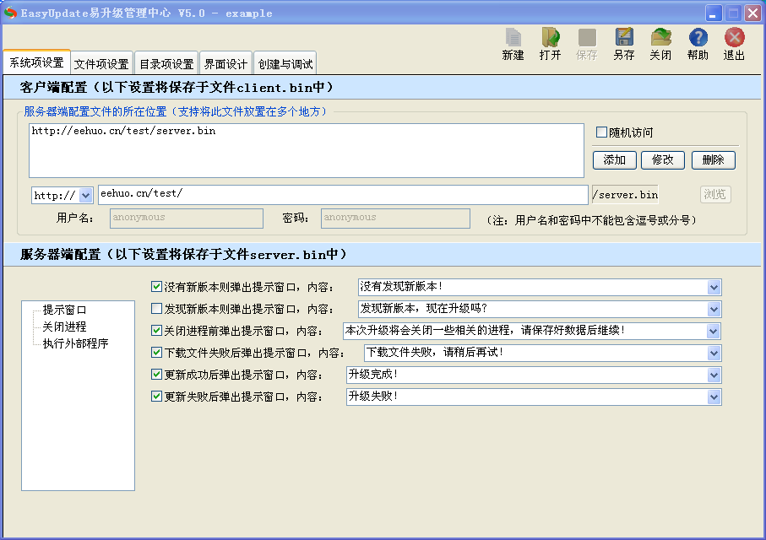
Task: Expand the http:// protocol dropdown
Action: (x=85, y=195)
